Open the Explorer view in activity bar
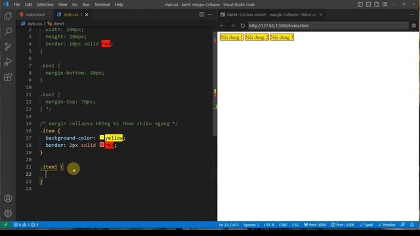Viewport: 420px width, 236px height. (8, 16)
